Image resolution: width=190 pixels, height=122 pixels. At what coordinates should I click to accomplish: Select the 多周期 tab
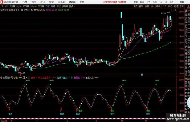point(65,6)
